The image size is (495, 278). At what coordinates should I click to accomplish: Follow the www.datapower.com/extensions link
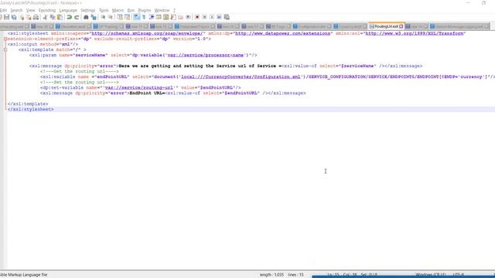click(283, 33)
